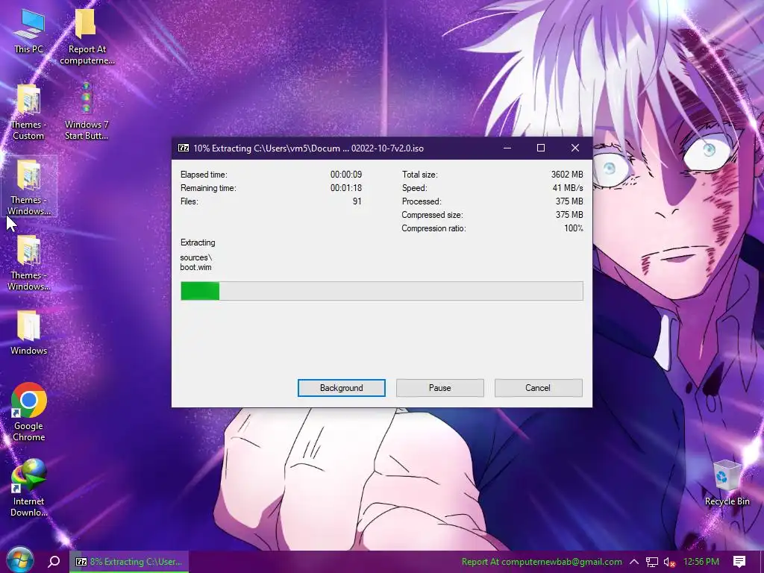Select the Windows folder on desktop
This screenshot has height=573, width=764.
pyautogui.click(x=29, y=332)
